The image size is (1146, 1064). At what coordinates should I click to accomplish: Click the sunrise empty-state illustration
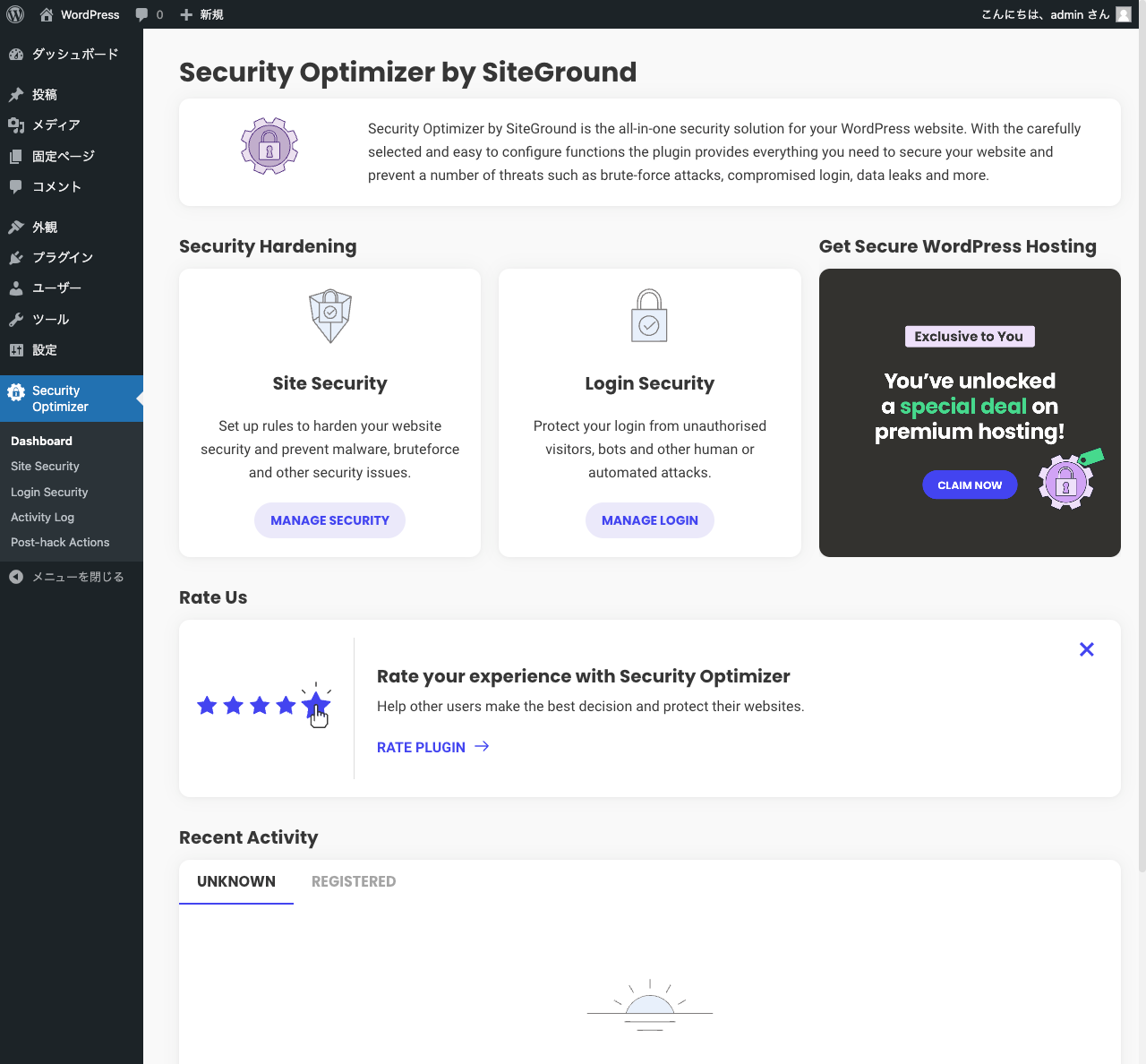click(x=650, y=1005)
